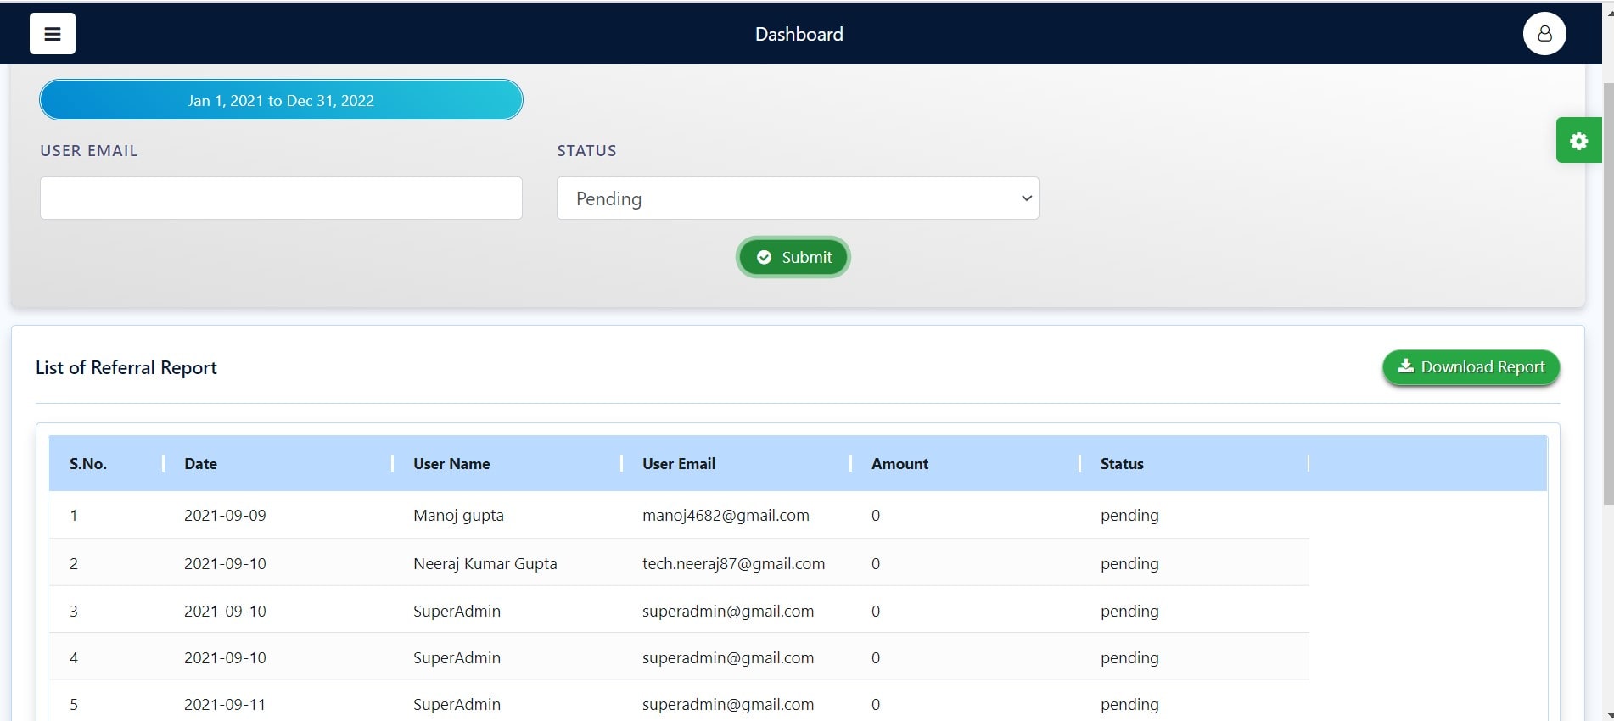1614x721 pixels.
Task: Select the Neeraj Kumar Gupta name cell
Action: coord(485,563)
